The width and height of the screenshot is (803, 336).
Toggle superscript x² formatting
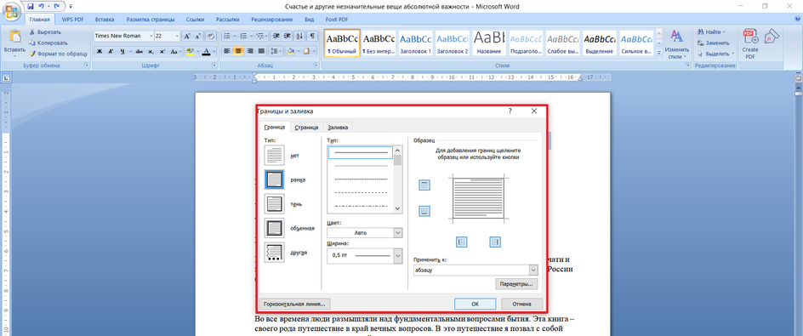point(162,51)
